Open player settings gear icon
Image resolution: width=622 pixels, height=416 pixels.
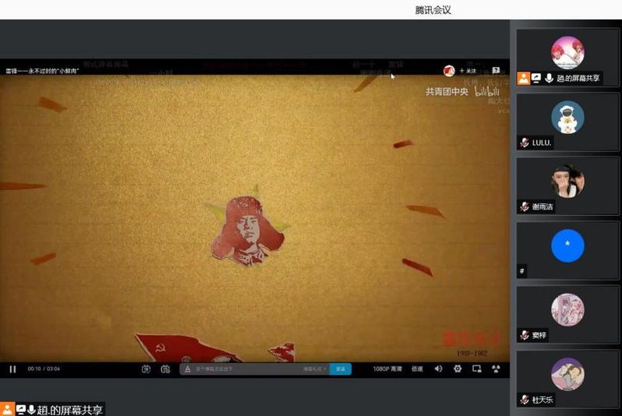(458, 368)
